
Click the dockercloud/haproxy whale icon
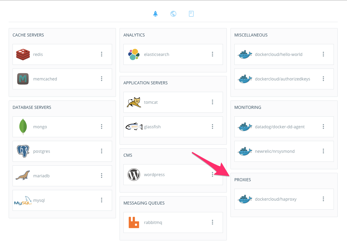(x=245, y=199)
